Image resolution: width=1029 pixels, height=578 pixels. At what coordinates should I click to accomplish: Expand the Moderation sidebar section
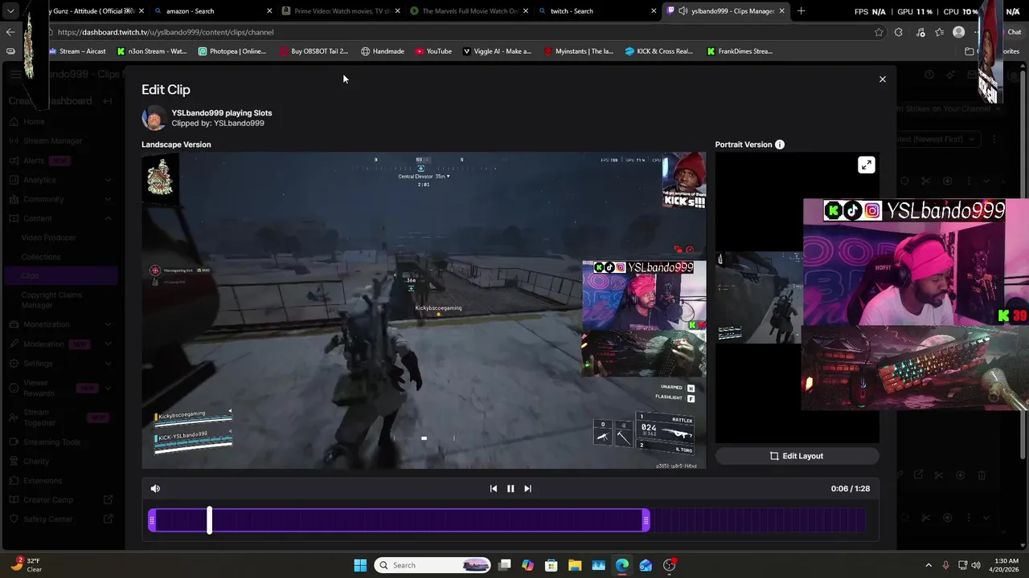coord(109,344)
